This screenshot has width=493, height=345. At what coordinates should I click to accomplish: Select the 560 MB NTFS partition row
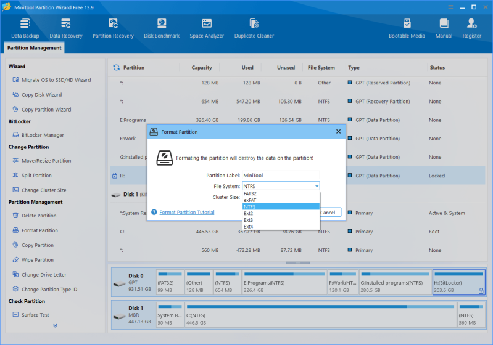click(x=298, y=250)
